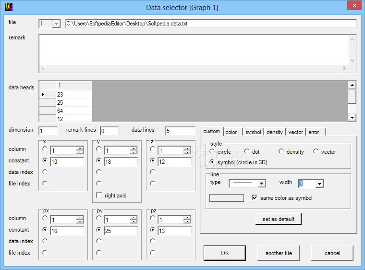Switch to the symbol tab
Image resolution: width=365 pixels, height=270 pixels.
[253, 132]
